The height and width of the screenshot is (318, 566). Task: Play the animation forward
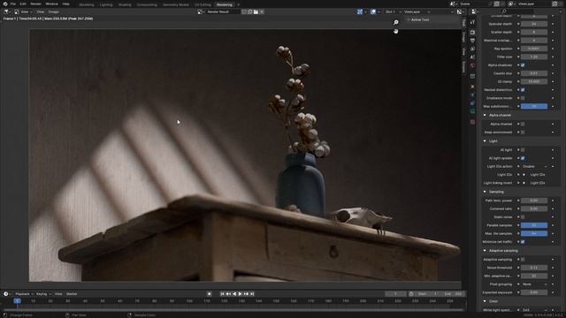tap(240, 294)
